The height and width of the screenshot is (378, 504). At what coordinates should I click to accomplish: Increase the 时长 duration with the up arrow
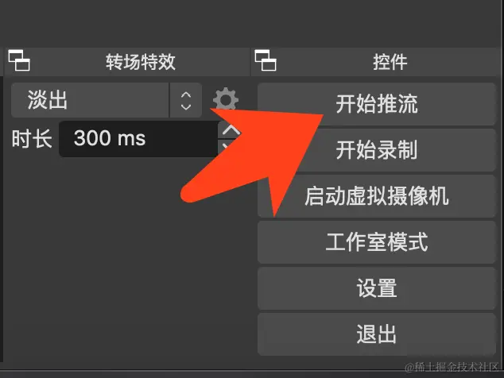point(231,129)
